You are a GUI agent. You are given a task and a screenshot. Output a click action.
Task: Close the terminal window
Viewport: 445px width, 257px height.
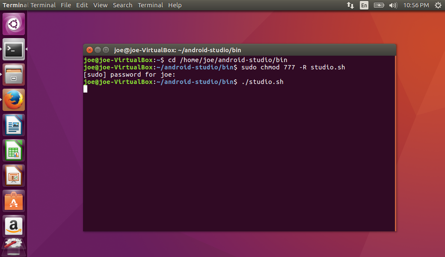point(89,50)
